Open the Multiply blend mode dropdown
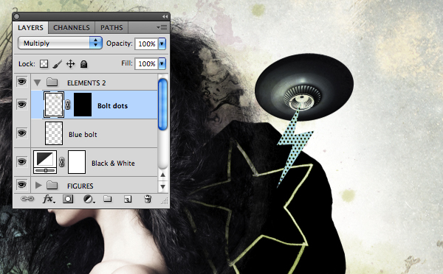The image size is (443, 274). pyautogui.click(x=60, y=43)
